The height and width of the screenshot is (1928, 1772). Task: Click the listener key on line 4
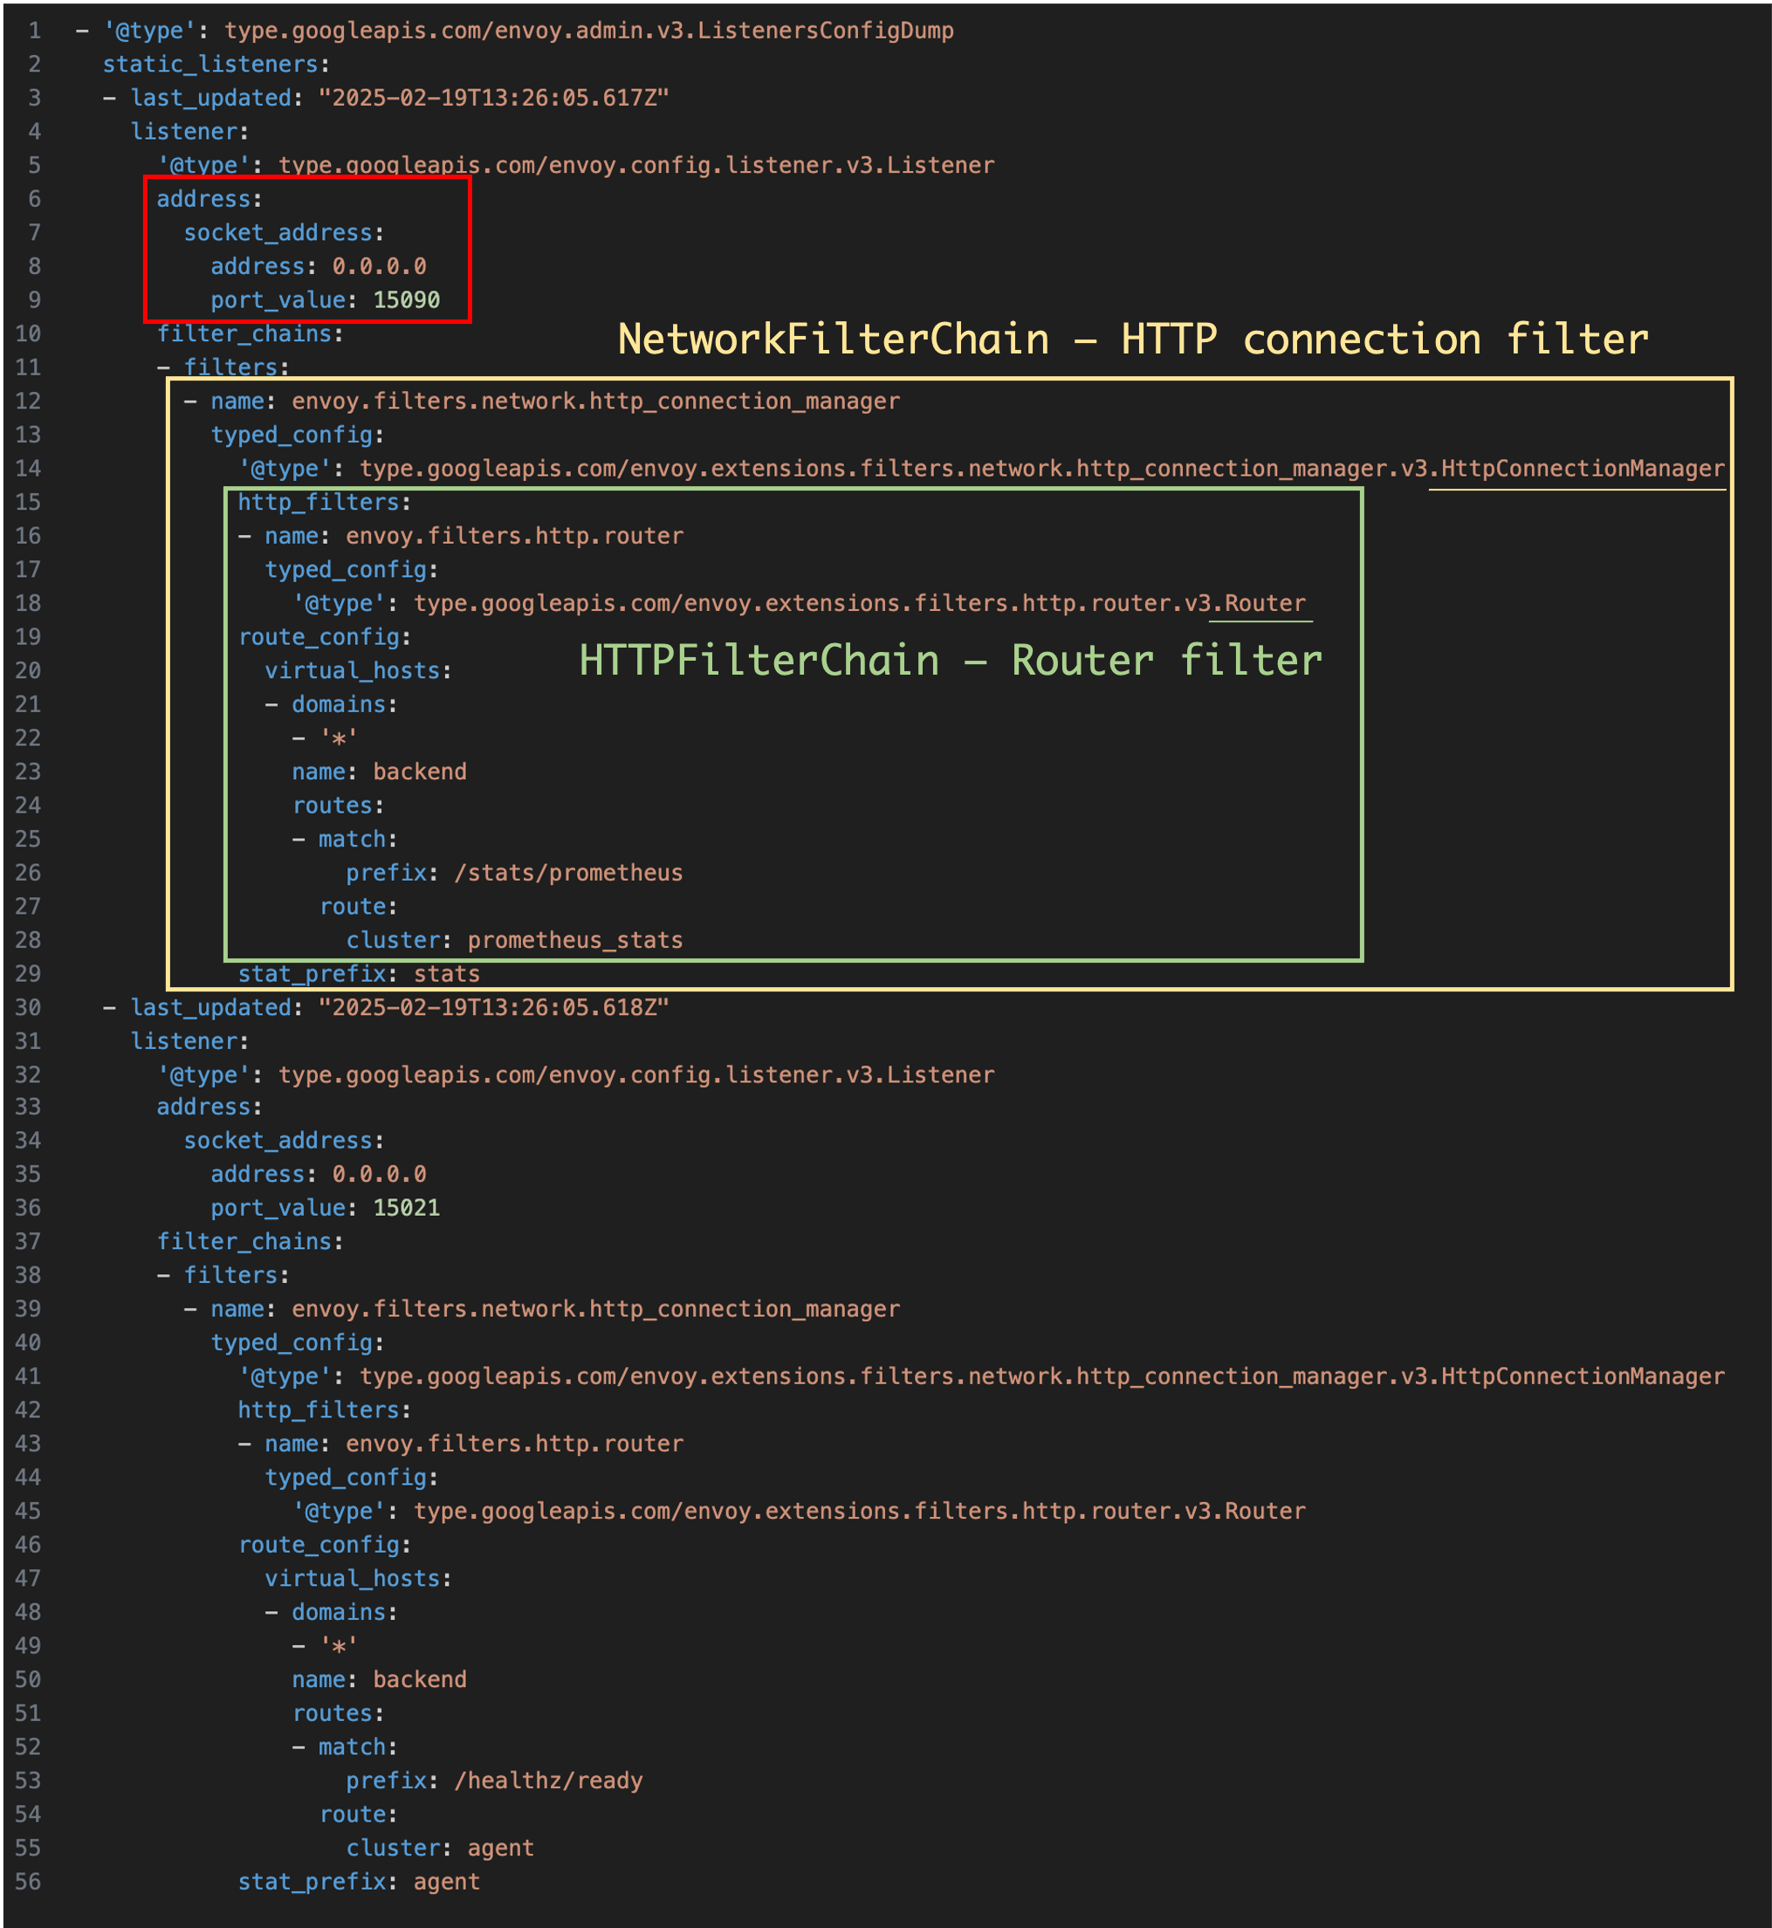[x=183, y=131]
